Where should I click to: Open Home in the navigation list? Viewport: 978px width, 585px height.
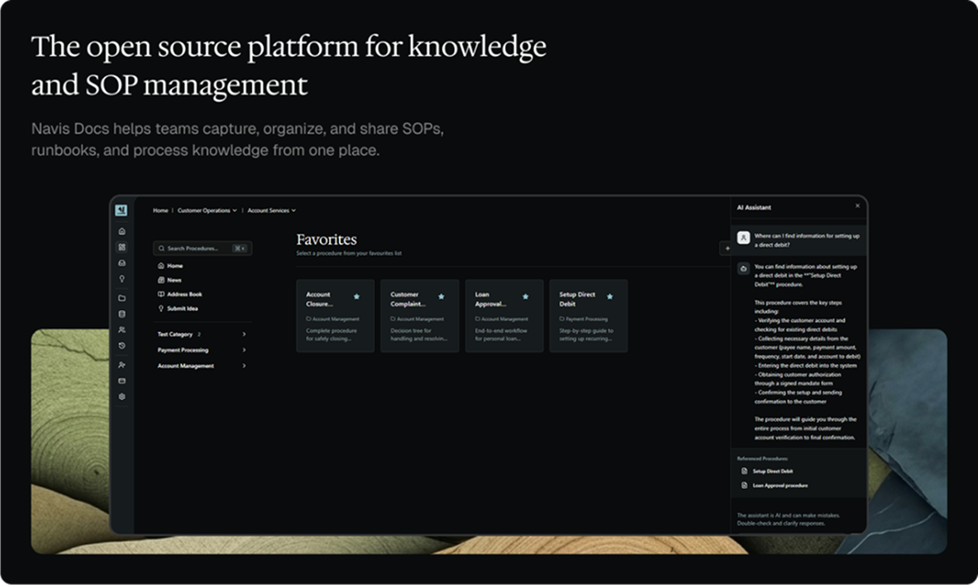point(169,266)
